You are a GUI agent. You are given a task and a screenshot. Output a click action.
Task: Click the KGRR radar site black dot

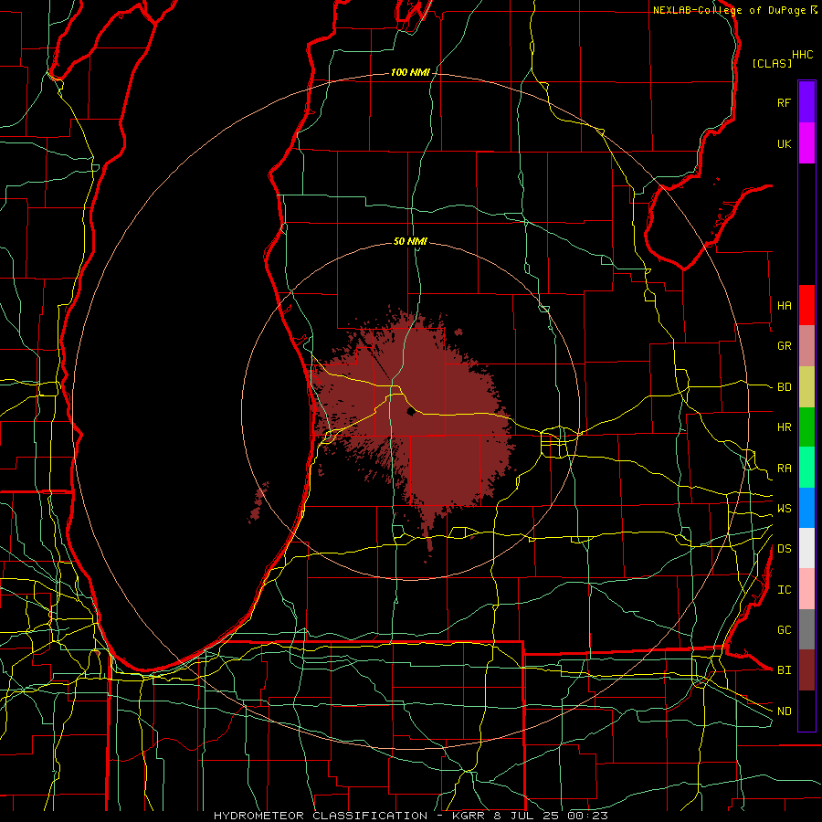410,412
